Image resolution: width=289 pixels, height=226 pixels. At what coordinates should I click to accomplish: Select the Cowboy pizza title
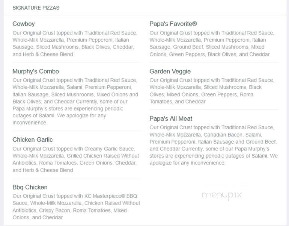click(24, 24)
